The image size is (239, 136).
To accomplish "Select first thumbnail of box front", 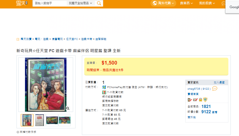I will pyautogui.click(x=27, y=120).
